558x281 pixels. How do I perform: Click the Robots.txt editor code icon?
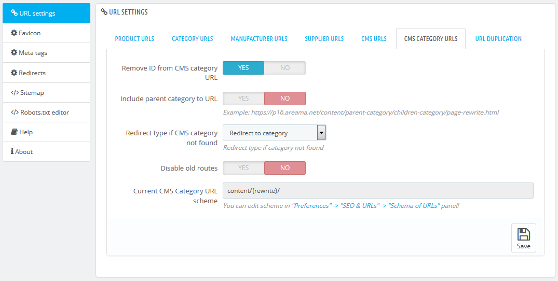click(15, 113)
